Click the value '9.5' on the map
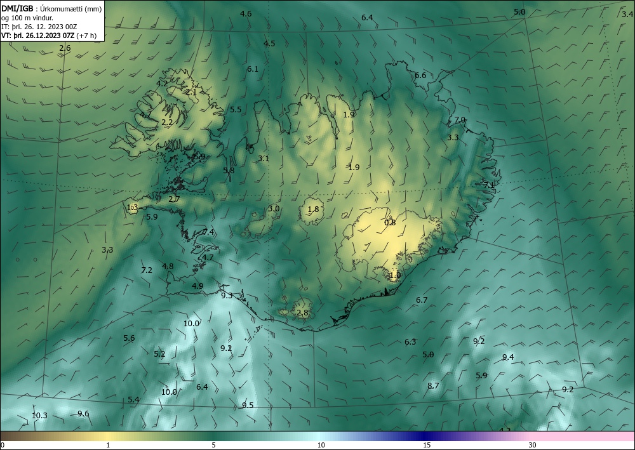635x450 pixels. point(248,405)
